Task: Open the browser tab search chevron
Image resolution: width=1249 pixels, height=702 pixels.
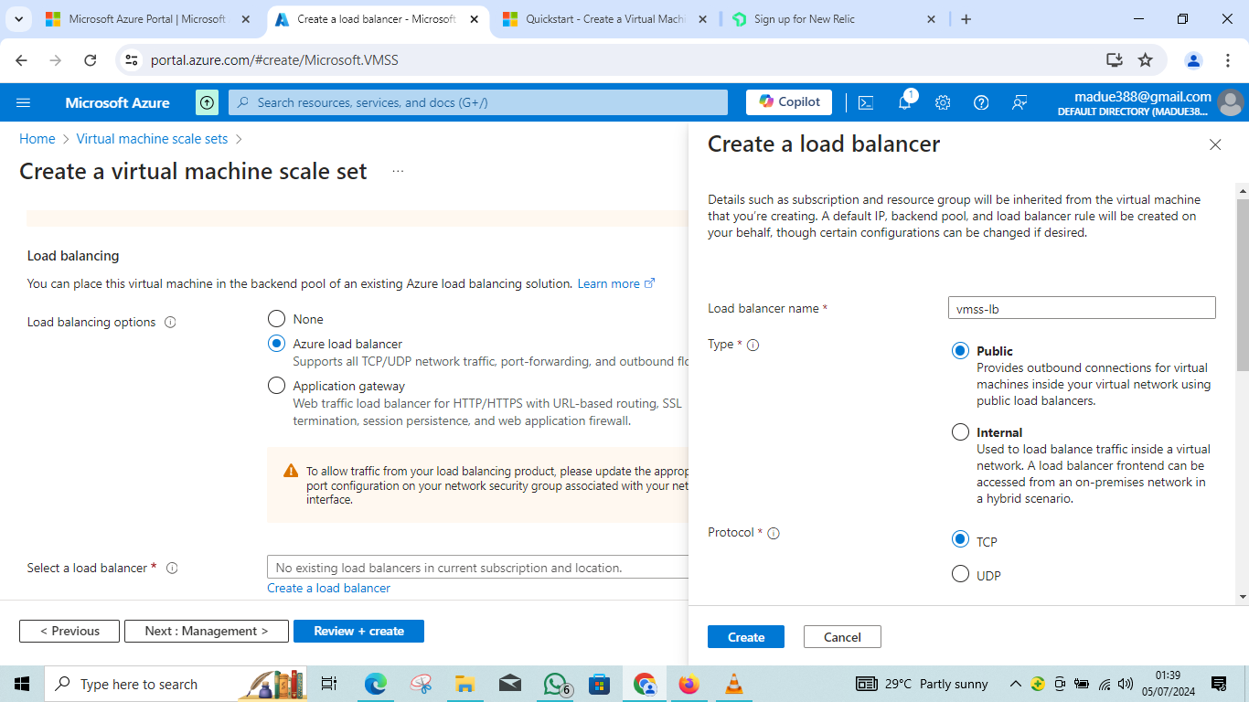Action: (19, 19)
